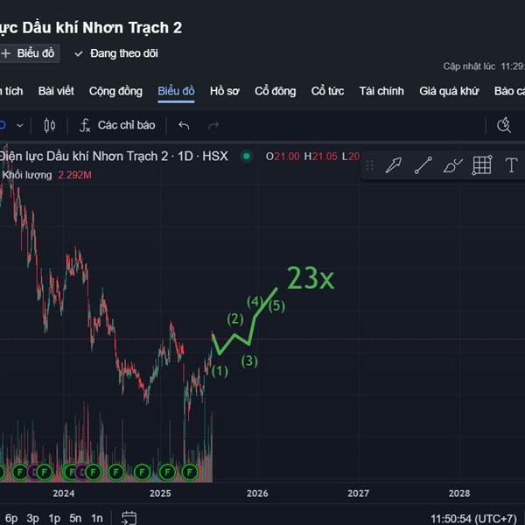Toggle the Đang theo dõi following button
This screenshot has height=525, width=525.
click(116, 53)
